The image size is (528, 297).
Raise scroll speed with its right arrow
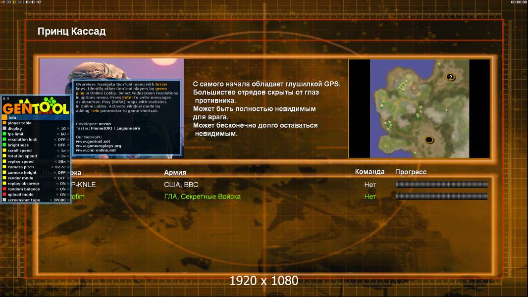pos(68,150)
